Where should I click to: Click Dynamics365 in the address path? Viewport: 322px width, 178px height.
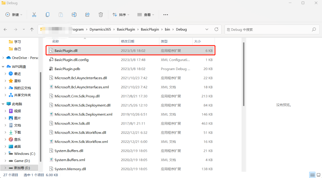click(x=100, y=29)
